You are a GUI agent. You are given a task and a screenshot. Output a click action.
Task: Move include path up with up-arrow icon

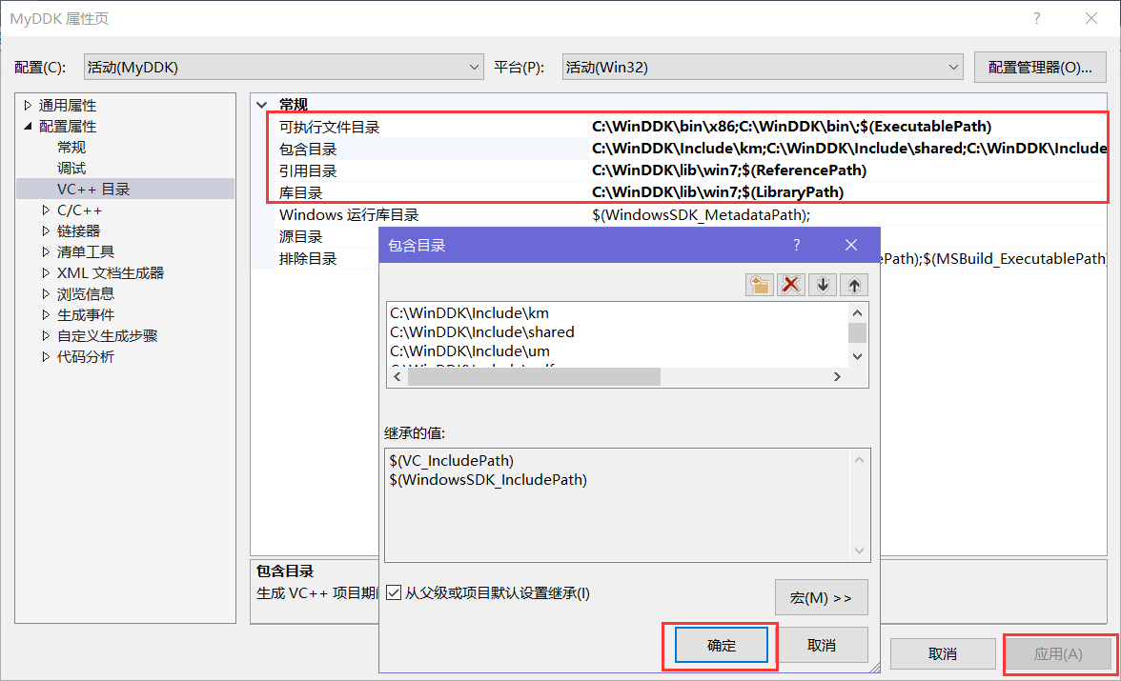point(852,283)
